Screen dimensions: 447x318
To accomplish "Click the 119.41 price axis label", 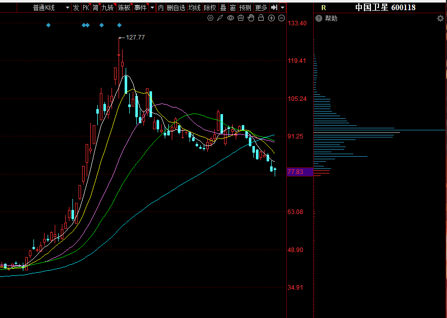I will click(x=297, y=60).
